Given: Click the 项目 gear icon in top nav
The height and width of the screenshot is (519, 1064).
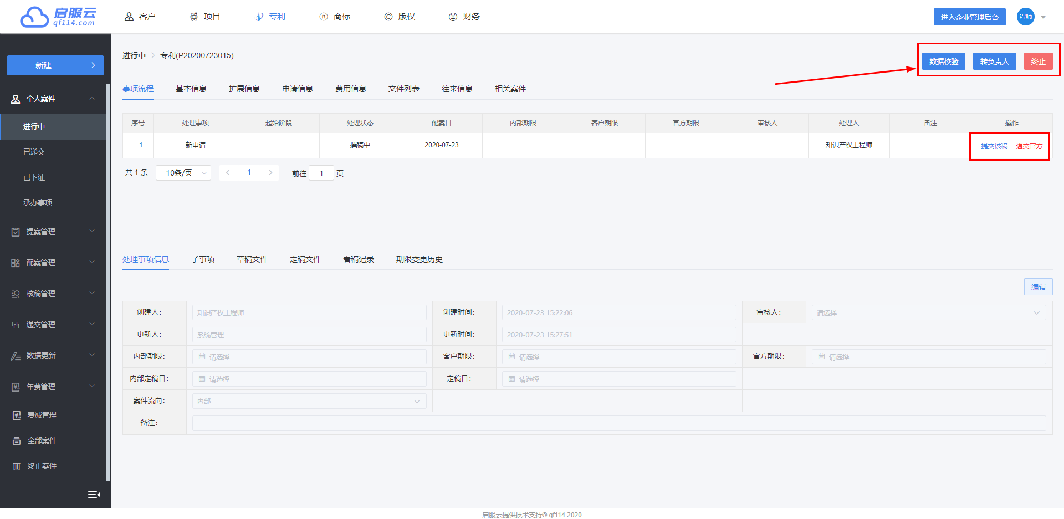Looking at the screenshot, I should click(194, 17).
